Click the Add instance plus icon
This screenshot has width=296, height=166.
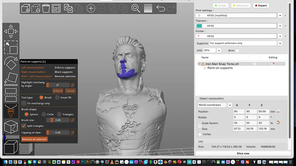click(x=91, y=9)
